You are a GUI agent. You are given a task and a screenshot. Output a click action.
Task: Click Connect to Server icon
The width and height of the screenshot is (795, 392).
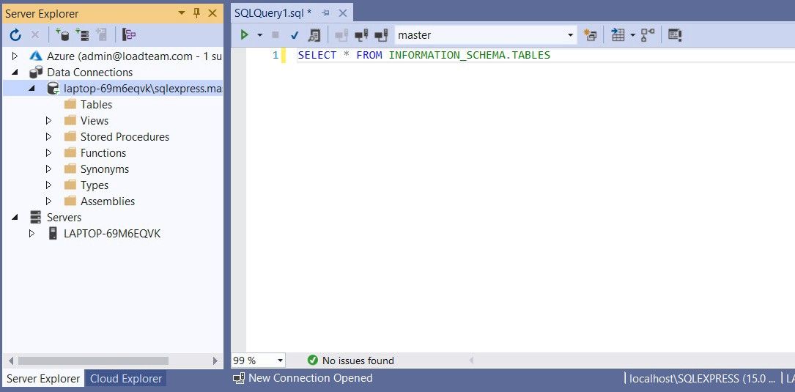point(82,35)
